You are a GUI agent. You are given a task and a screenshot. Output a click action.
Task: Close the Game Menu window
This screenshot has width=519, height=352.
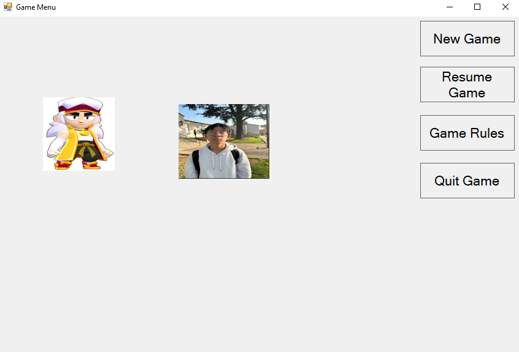[505, 7]
